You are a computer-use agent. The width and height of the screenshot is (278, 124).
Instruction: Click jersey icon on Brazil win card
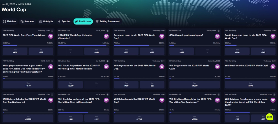(273, 67)
